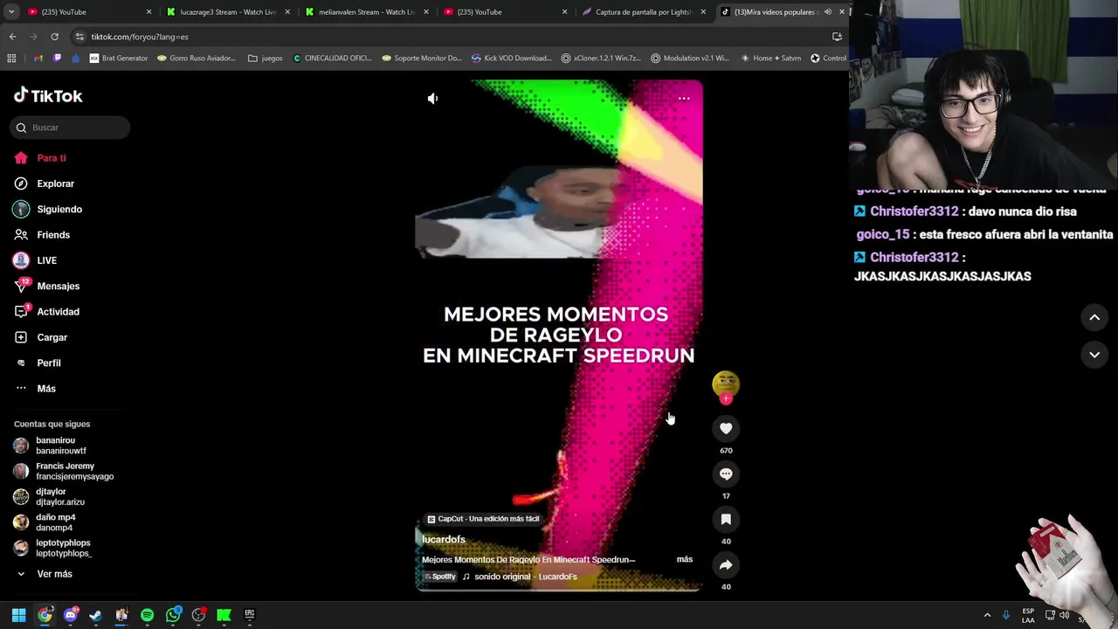Open WhatsApp from the taskbar

(x=173, y=615)
